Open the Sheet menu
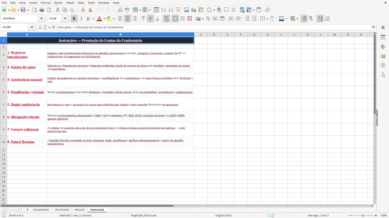Image resolution: width=389 pixels, height=218 pixels. tap(70, 3)
